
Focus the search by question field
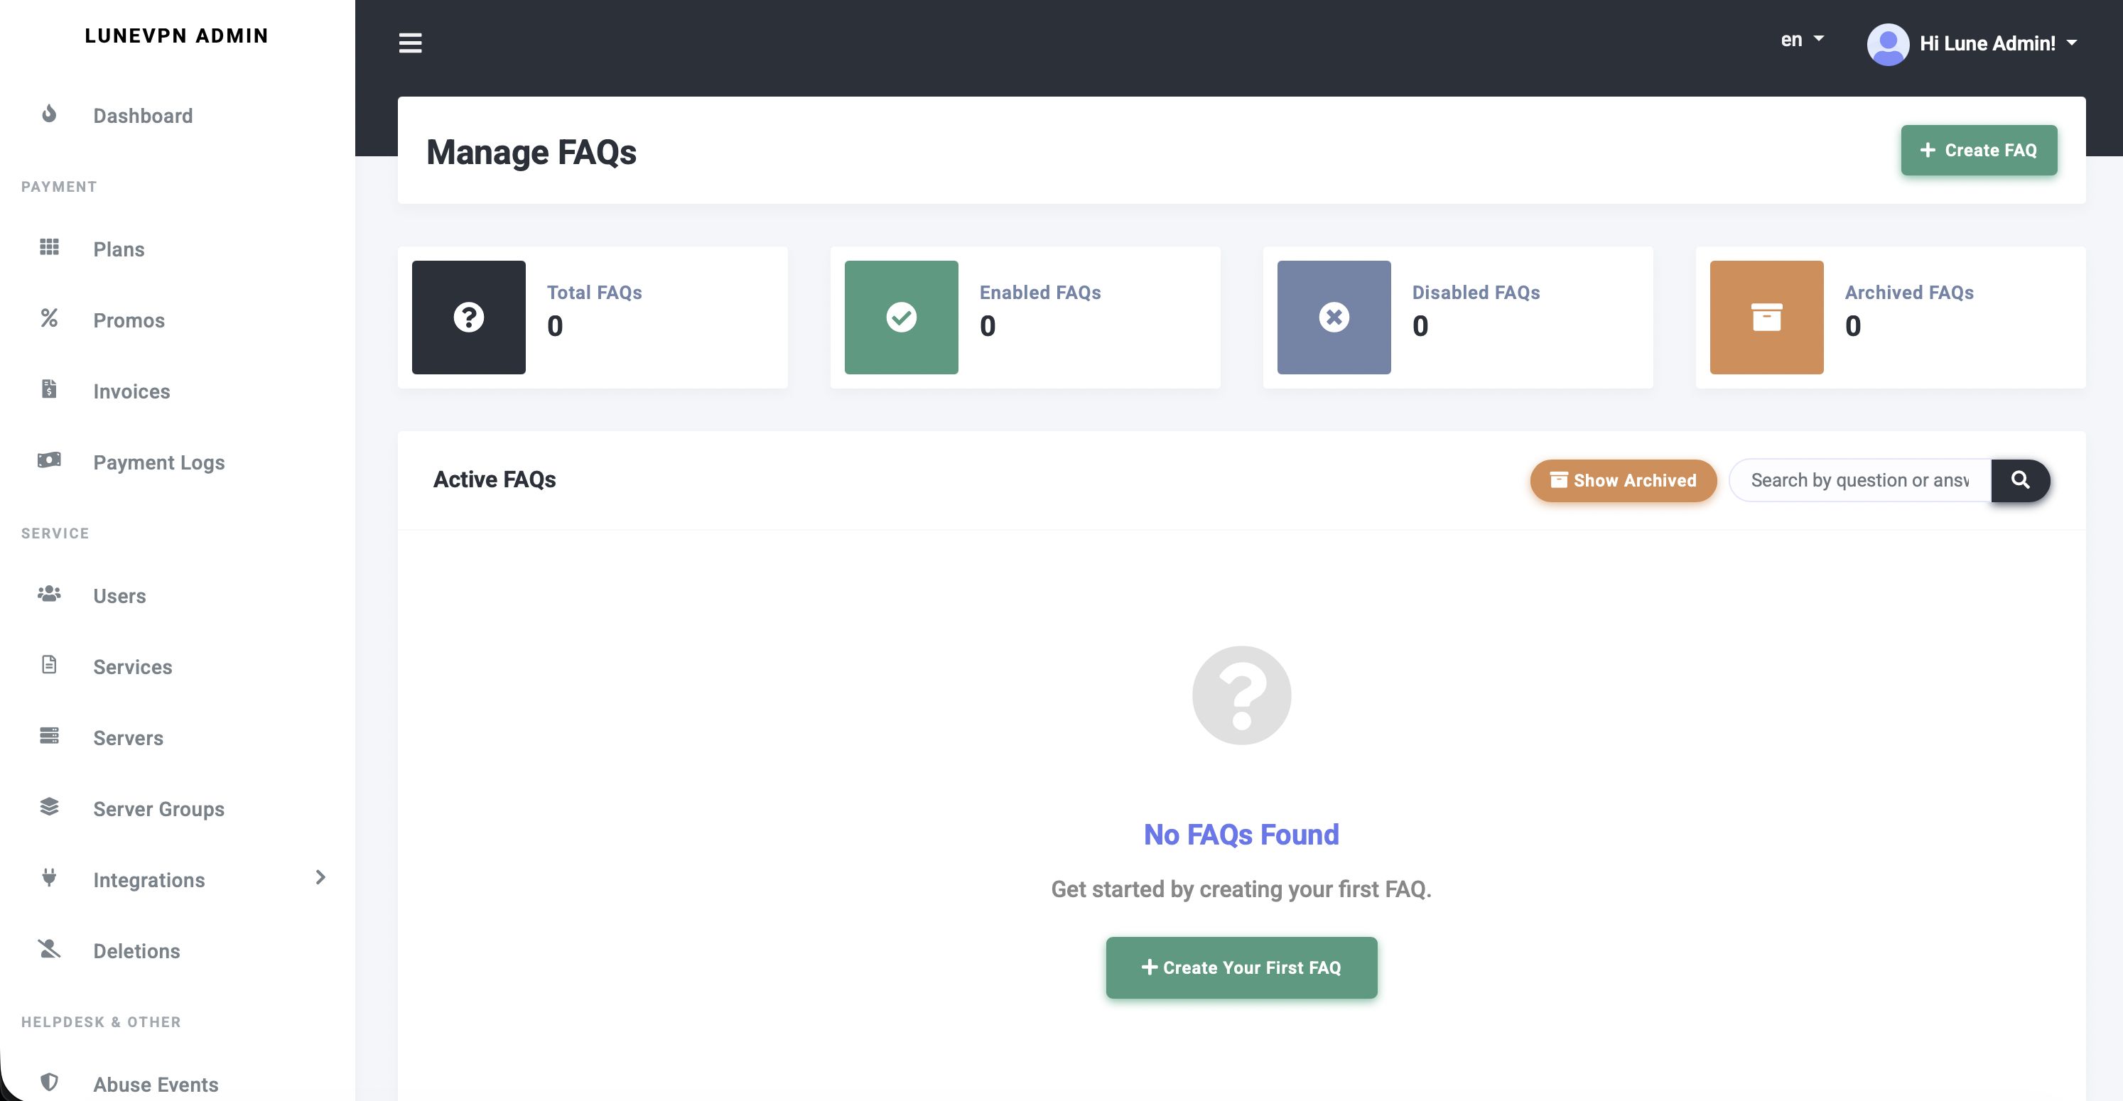pos(1859,480)
